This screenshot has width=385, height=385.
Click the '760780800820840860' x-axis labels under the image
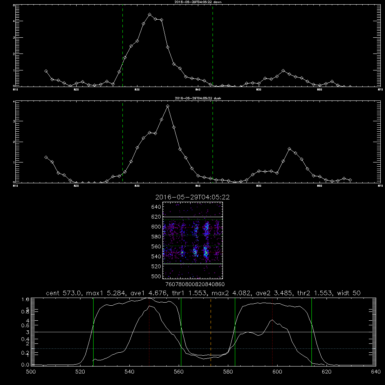195,284
